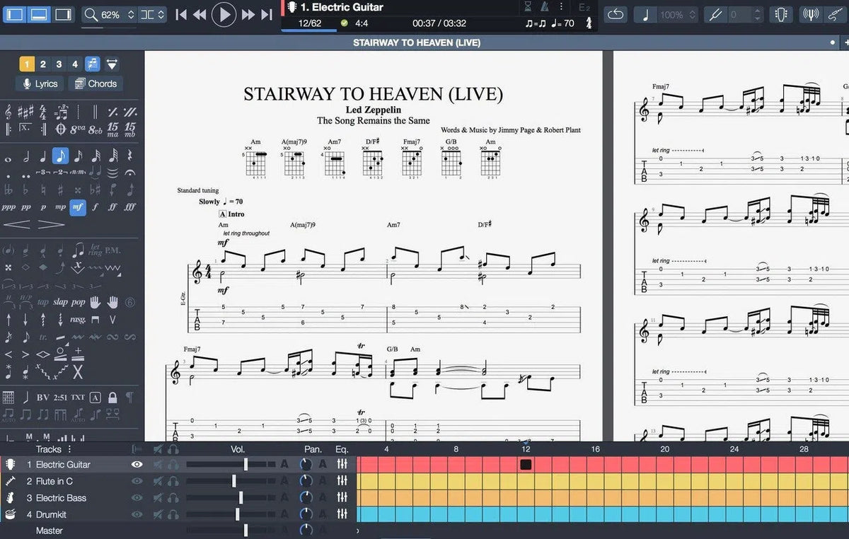849x539 pixels.
Task: Click the Master volume slider handle
Action: click(x=246, y=531)
